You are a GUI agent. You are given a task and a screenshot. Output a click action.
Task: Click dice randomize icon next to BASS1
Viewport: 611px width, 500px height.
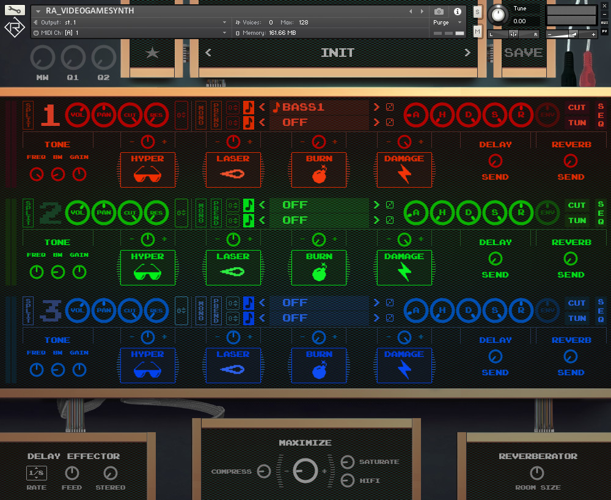point(390,107)
